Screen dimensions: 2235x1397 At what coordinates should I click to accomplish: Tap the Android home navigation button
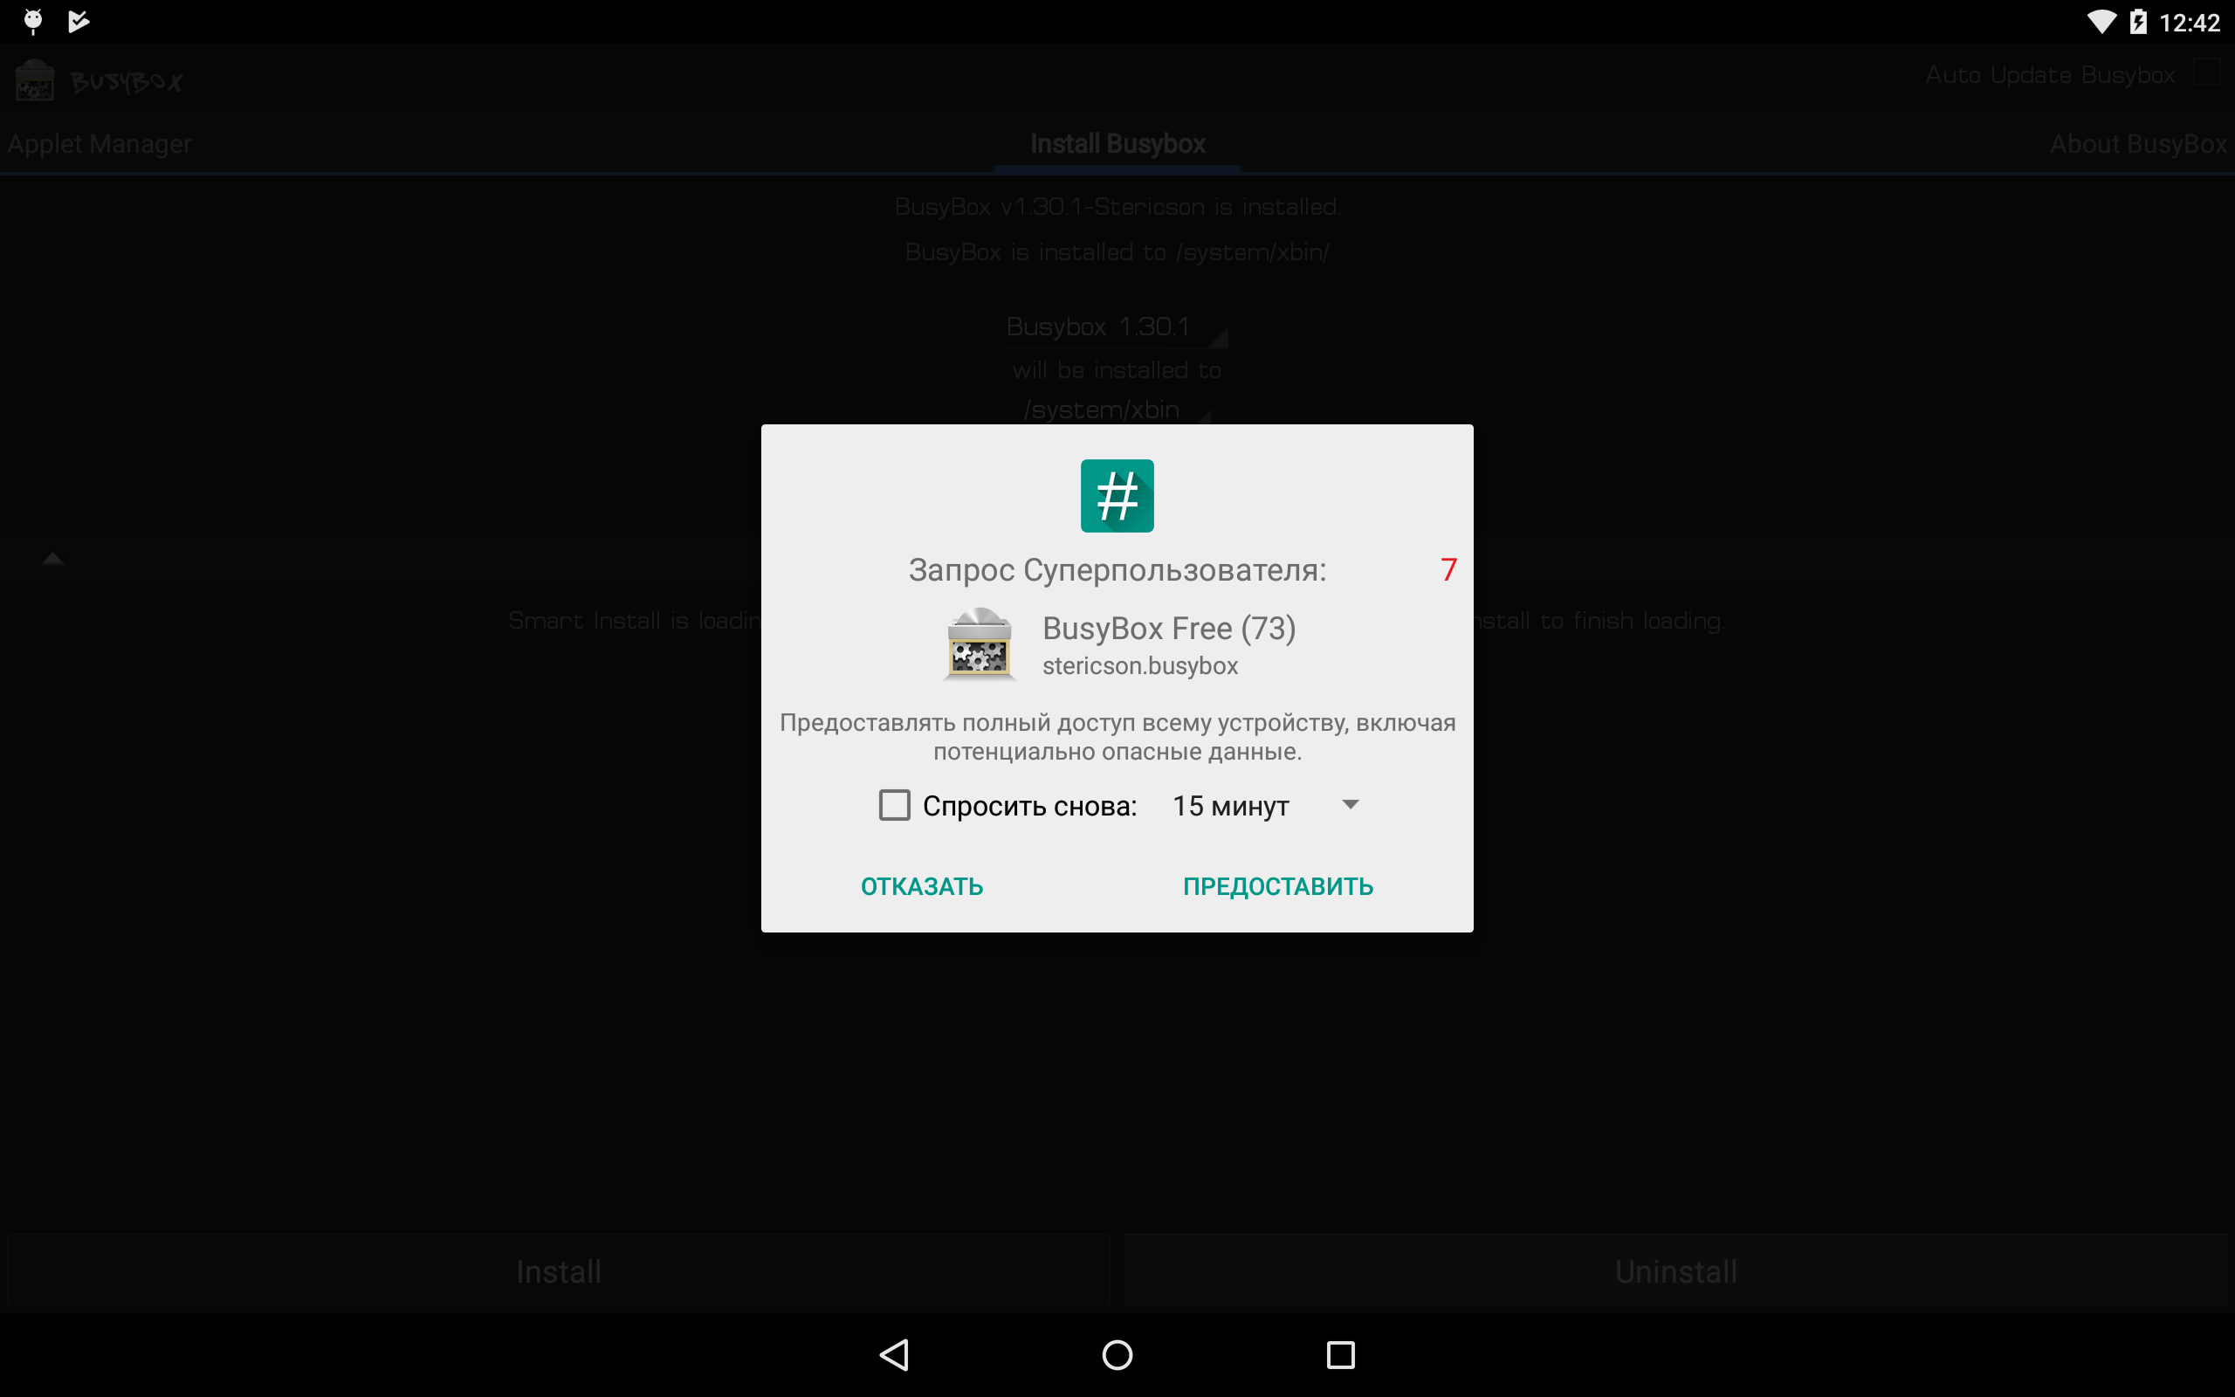coord(1117,1354)
